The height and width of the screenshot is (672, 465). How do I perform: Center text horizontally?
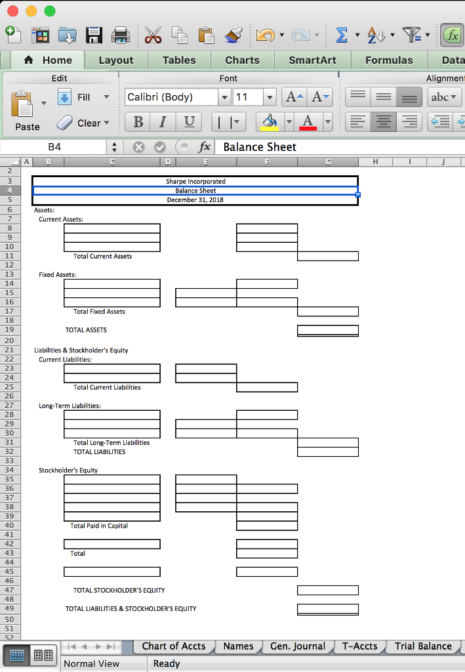pyautogui.click(x=383, y=122)
